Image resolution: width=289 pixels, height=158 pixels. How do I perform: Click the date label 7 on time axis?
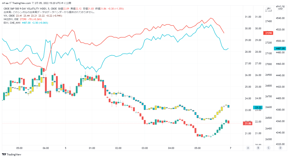click(230, 148)
